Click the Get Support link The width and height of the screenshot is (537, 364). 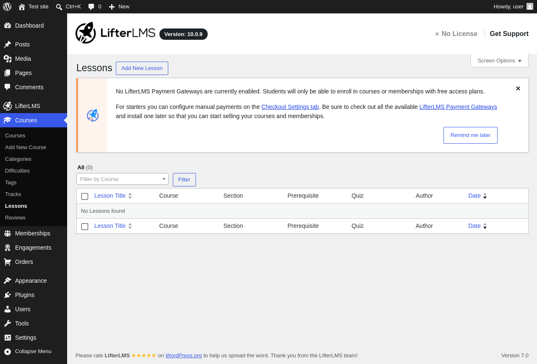click(x=509, y=34)
